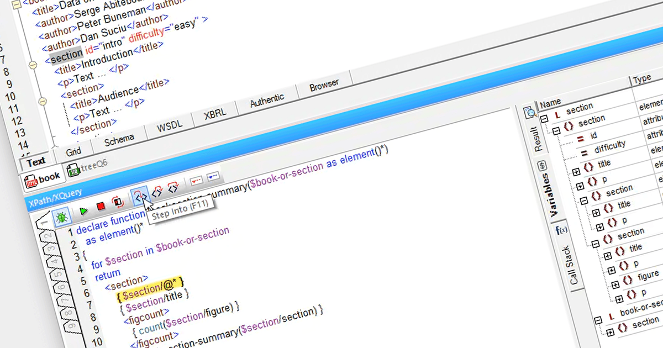Collapse the section element under the section variable

(556, 130)
